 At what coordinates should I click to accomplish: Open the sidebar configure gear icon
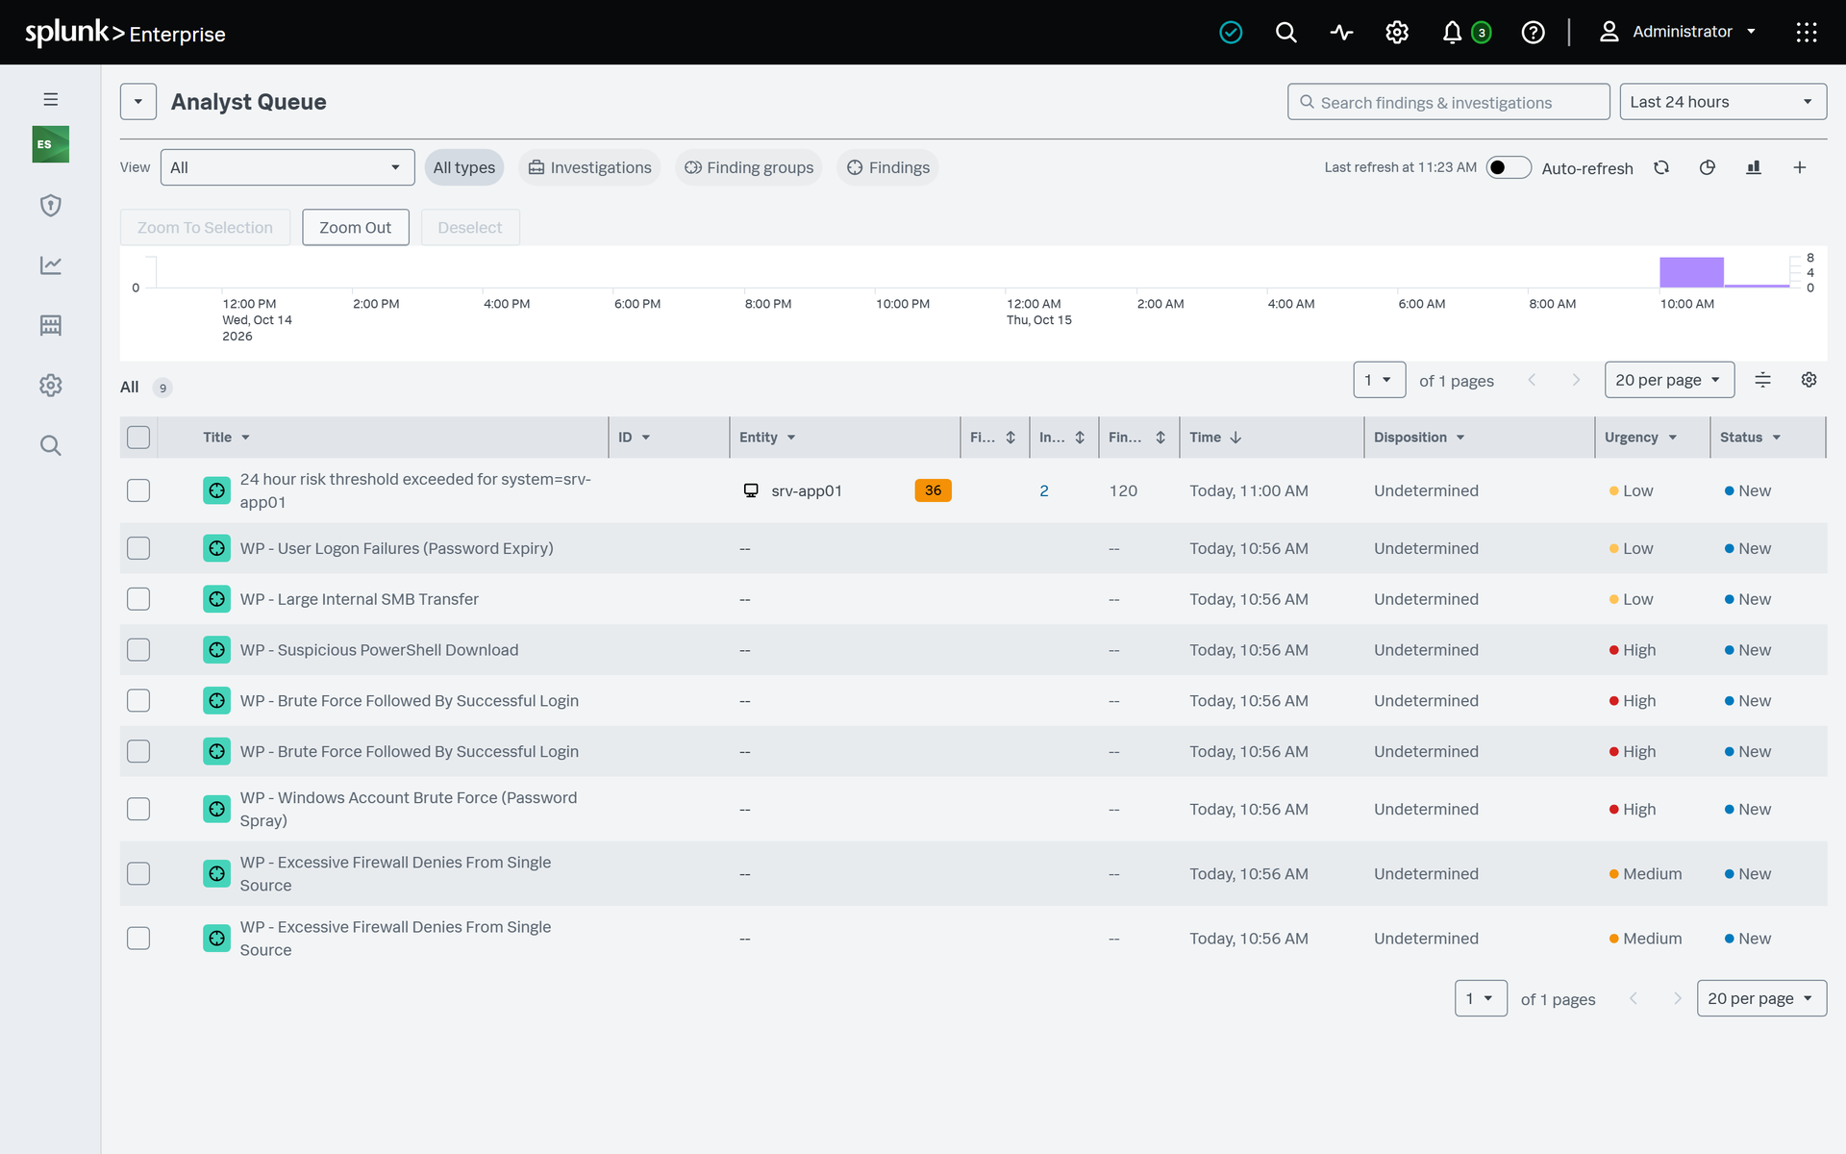pos(51,385)
